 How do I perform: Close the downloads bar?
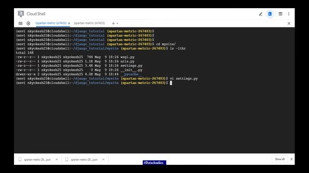click(x=292, y=159)
